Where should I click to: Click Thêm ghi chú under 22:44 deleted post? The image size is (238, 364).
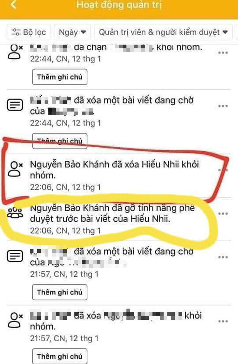59,141
